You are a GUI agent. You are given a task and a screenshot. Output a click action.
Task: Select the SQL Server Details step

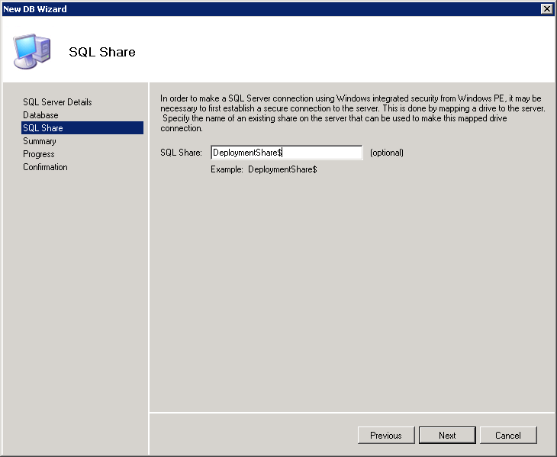click(x=57, y=102)
